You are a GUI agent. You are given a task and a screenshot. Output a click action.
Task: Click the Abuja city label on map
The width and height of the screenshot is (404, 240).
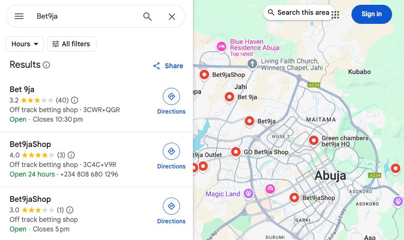pyautogui.click(x=330, y=176)
